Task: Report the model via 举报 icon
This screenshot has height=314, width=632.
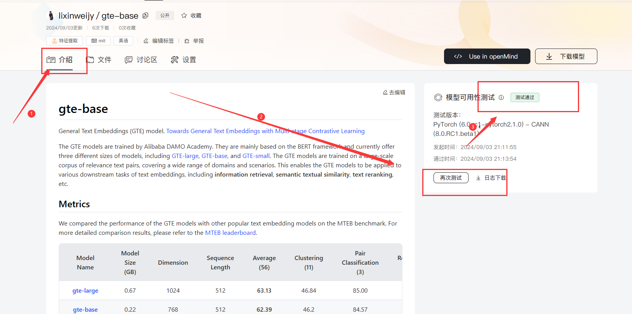Action: point(187,41)
